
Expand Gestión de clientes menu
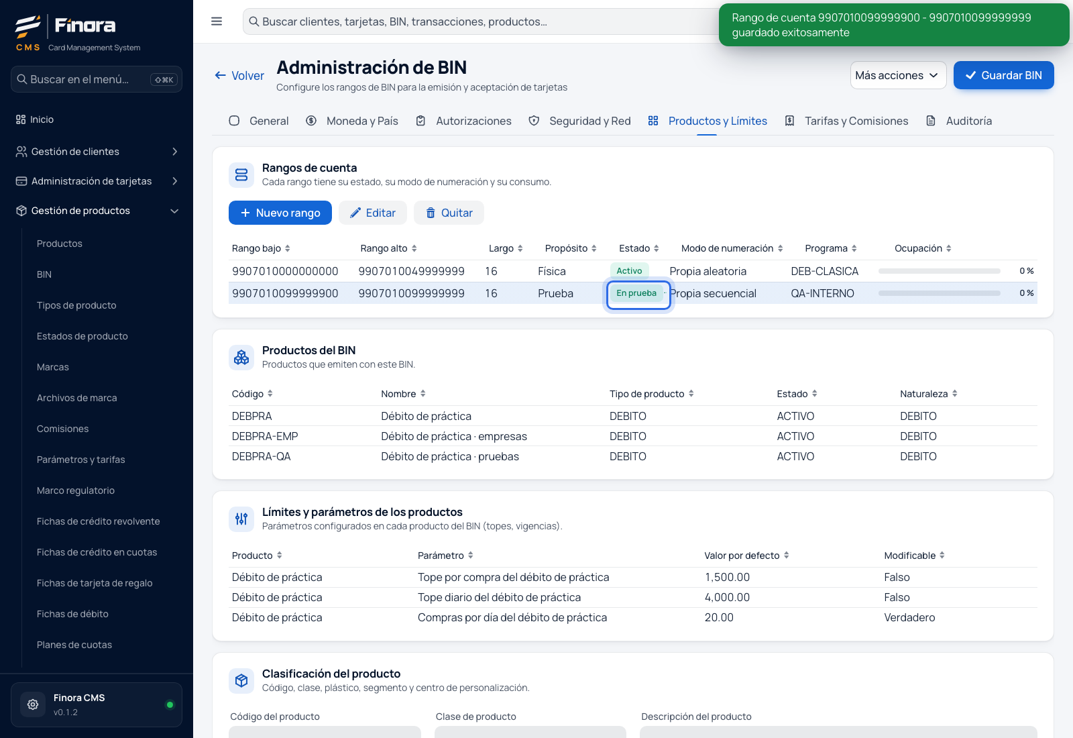tap(97, 152)
